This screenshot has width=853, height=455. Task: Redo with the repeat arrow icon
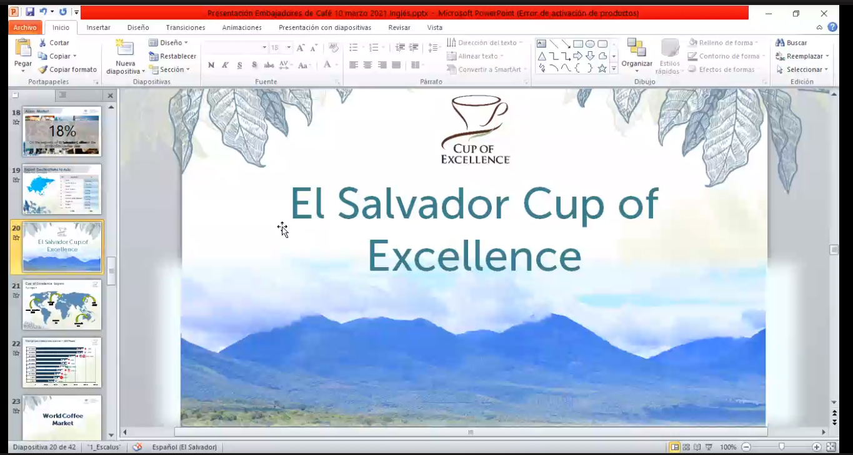pos(62,12)
